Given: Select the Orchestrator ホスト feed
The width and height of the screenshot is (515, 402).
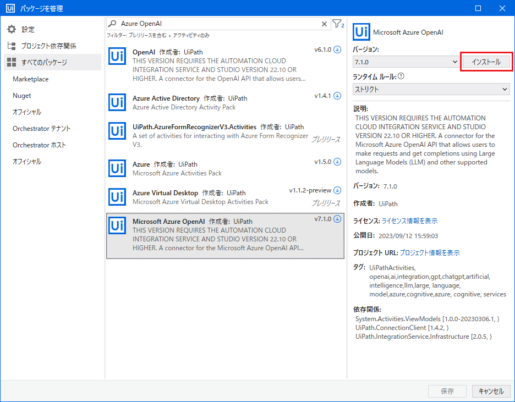Looking at the screenshot, I should (x=40, y=145).
